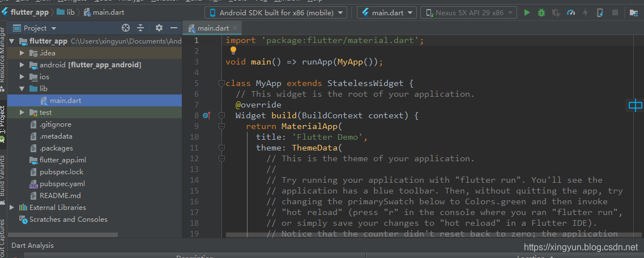Click StatelessWidget in the class declaration

365,83
